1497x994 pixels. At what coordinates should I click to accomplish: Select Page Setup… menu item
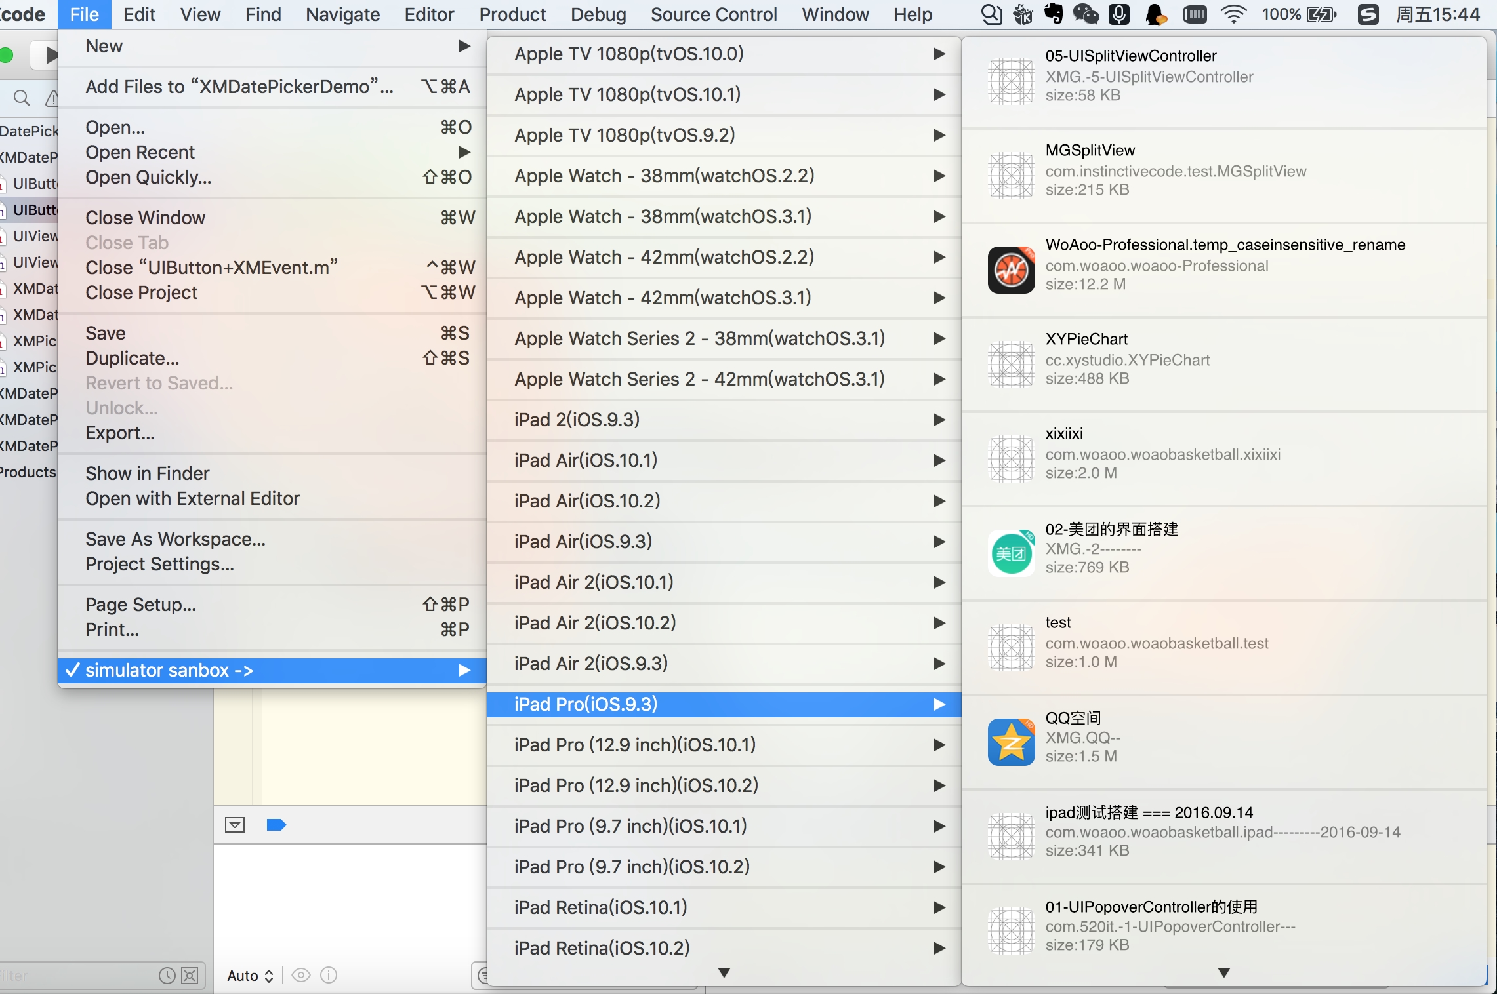(x=272, y=605)
